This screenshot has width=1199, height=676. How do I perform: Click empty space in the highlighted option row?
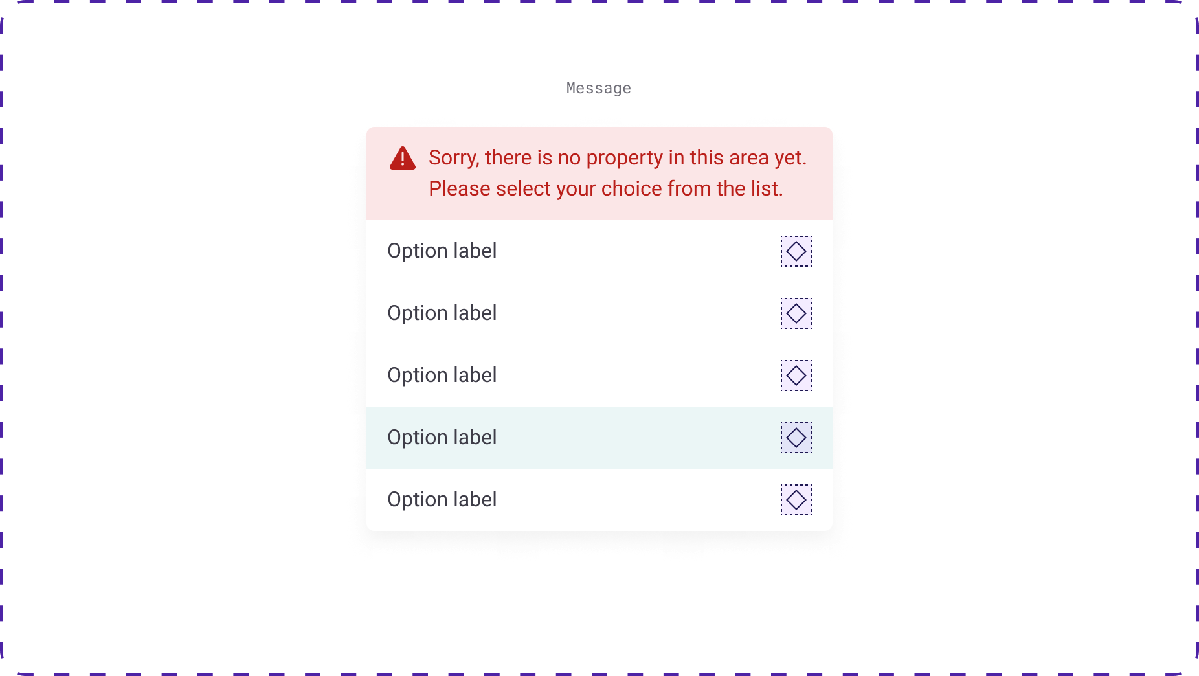[x=638, y=438]
